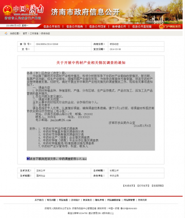Screen dimensions: 185x218
Task: Open the 信息公开指南 nav item
Action: pos(75,26)
